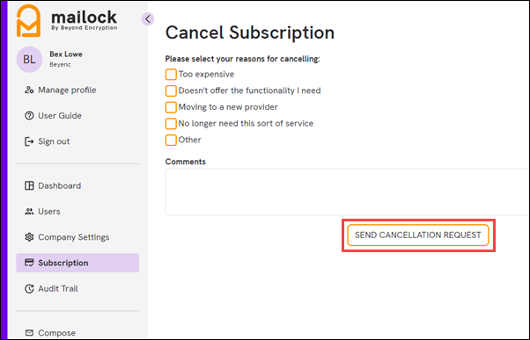The image size is (530, 340).
Task: Click Send Cancellation Request button
Action: pyautogui.click(x=418, y=235)
